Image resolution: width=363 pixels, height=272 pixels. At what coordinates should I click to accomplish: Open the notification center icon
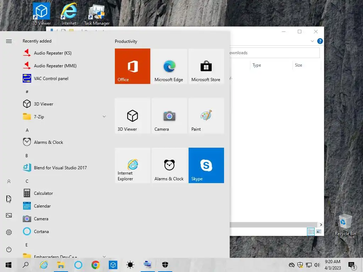351,265
